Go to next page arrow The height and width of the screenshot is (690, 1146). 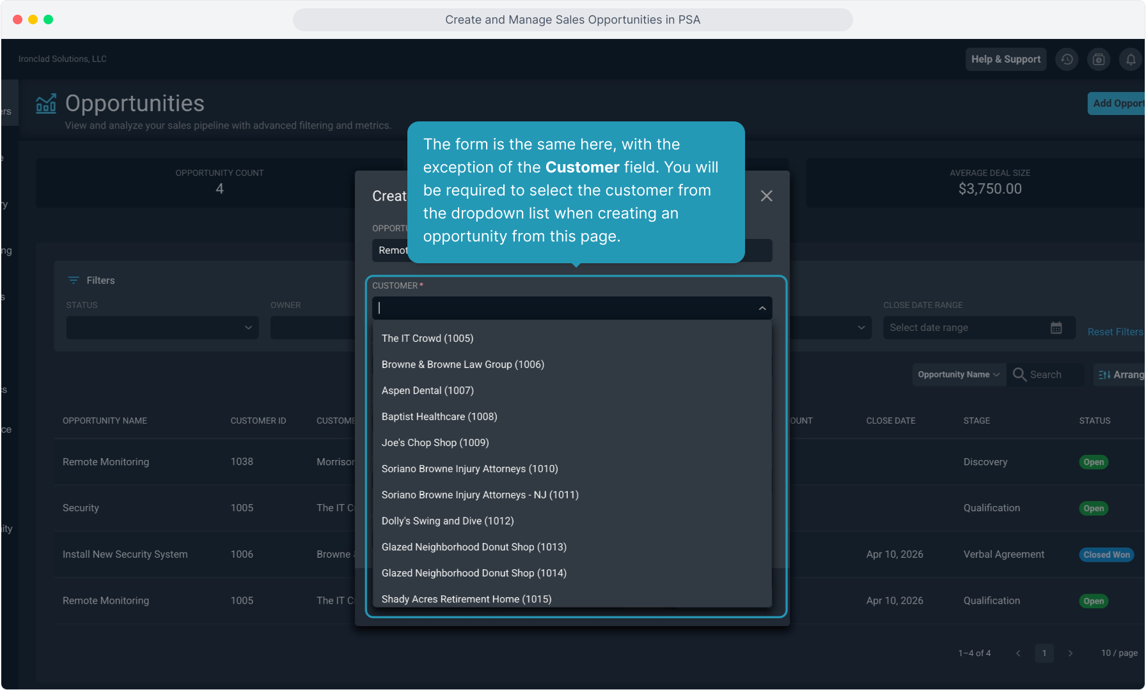tap(1071, 653)
